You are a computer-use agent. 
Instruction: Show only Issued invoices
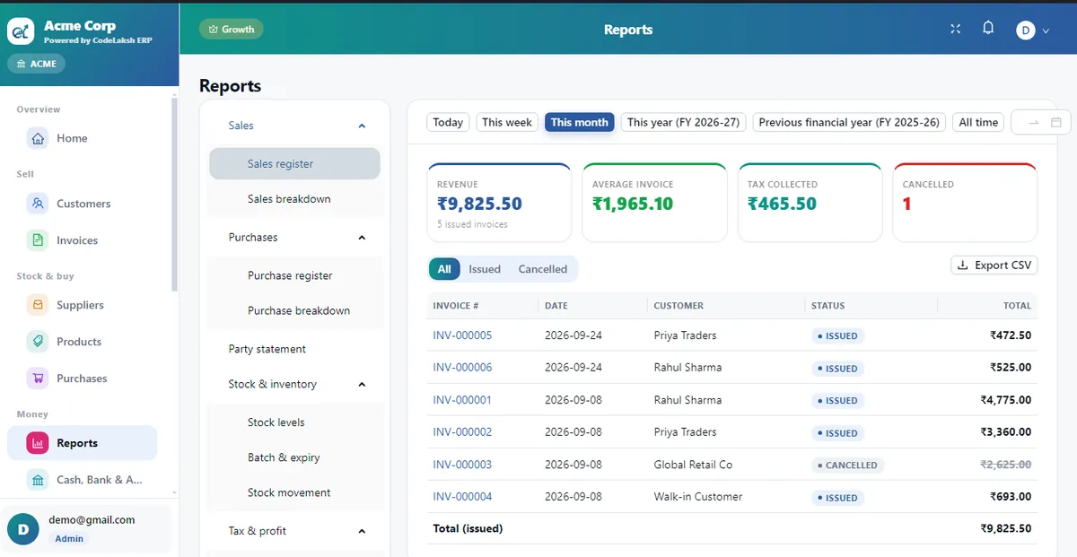click(485, 269)
